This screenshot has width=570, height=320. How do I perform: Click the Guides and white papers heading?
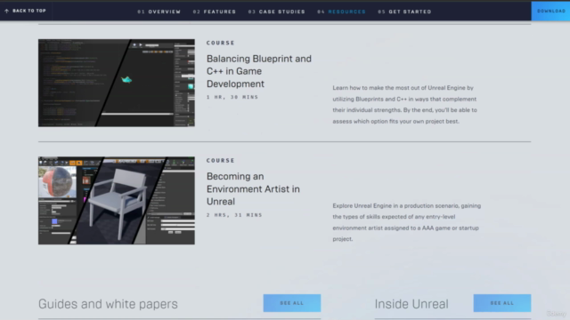(x=108, y=304)
